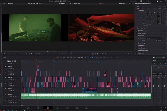Image resolution: width=167 pixels, height=111 pixels.
Task: Toggle the Cropping section switch
Action: click(x=137, y=31)
